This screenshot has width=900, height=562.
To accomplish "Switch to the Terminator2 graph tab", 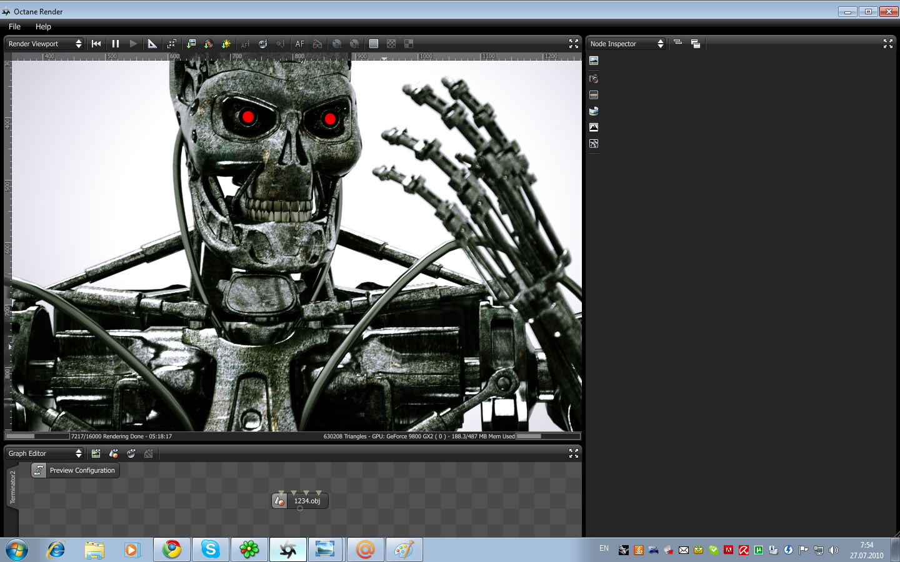I will 12,487.
